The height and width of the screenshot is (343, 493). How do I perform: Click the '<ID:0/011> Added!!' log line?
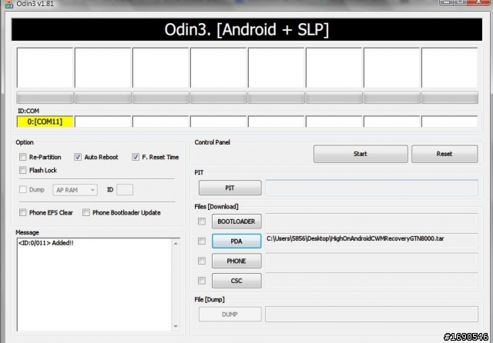(x=46, y=242)
